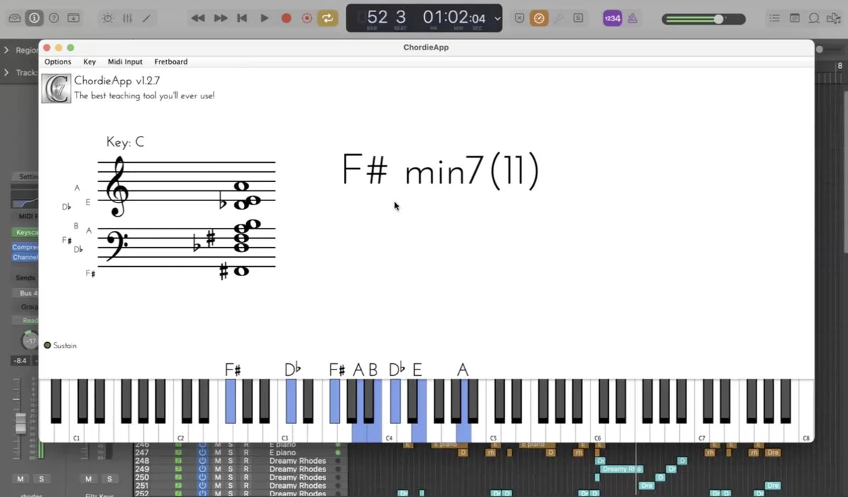The height and width of the screenshot is (497, 848).
Task: Click the Fast Forward transport button
Action: click(x=220, y=18)
